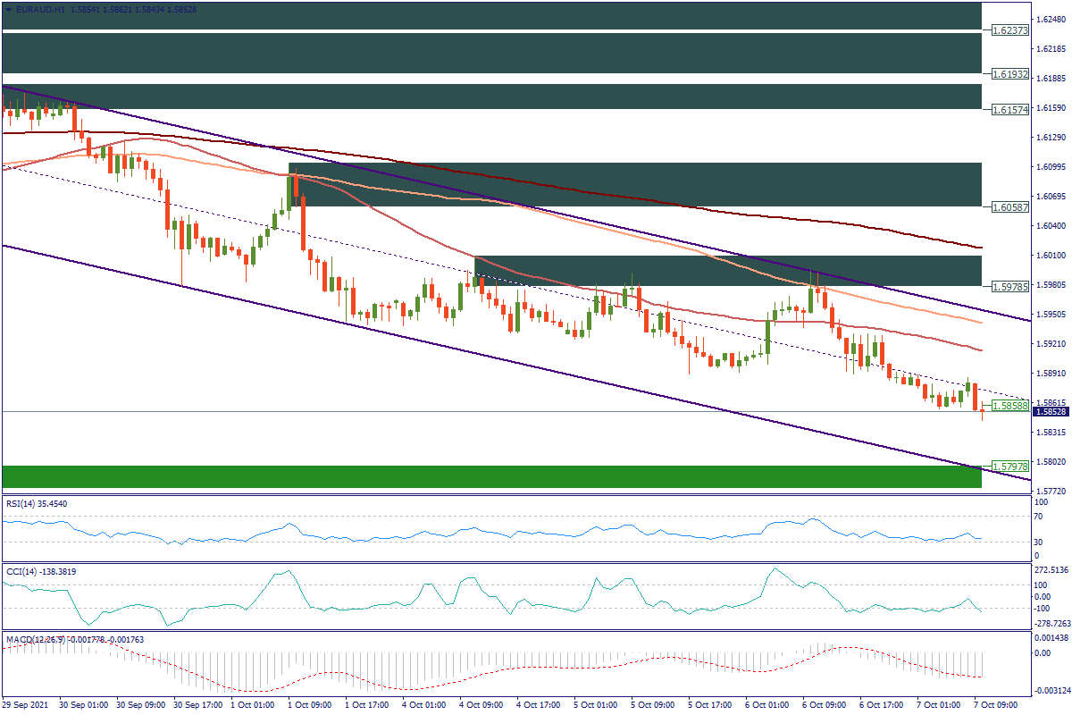Click the 29 Sep 2021 date label
Image resolution: width=1072 pixels, height=715 pixels.
click(25, 705)
